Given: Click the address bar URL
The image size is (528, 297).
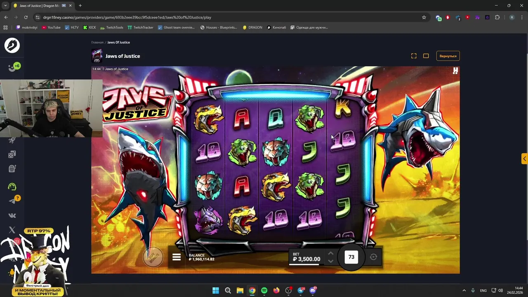Looking at the screenshot, I should (x=127, y=17).
